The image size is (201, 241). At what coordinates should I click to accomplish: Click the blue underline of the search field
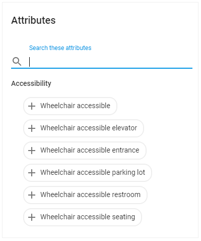[x=102, y=68]
